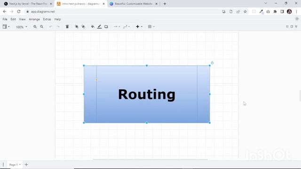Bring shape to front icon

(76, 27)
